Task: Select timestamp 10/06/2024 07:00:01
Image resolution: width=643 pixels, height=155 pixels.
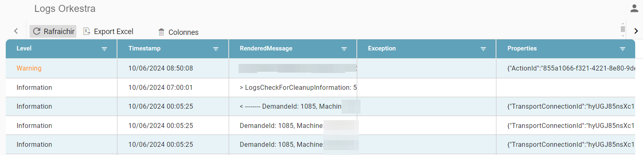Action: (x=161, y=87)
